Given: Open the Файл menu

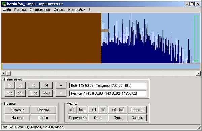Looking at the screenshot, I should coord(7,10).
